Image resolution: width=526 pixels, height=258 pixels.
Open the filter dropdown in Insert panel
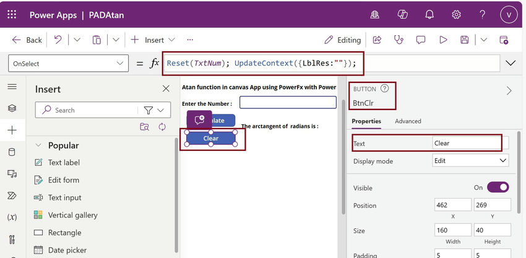click(154, 110)
